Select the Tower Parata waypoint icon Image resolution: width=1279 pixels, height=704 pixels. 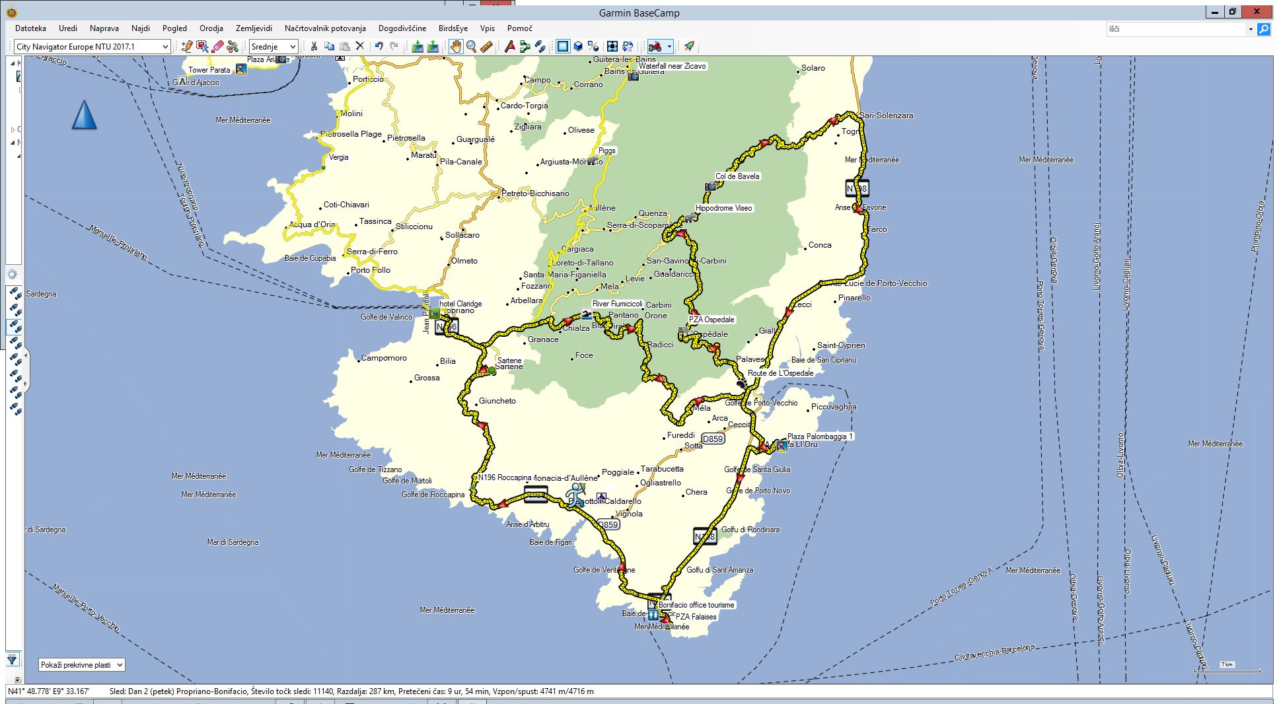241,69
